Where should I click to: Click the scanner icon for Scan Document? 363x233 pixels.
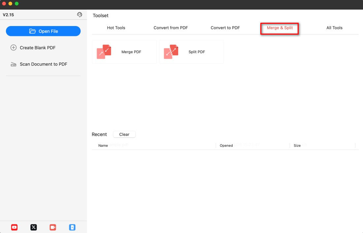14,64
